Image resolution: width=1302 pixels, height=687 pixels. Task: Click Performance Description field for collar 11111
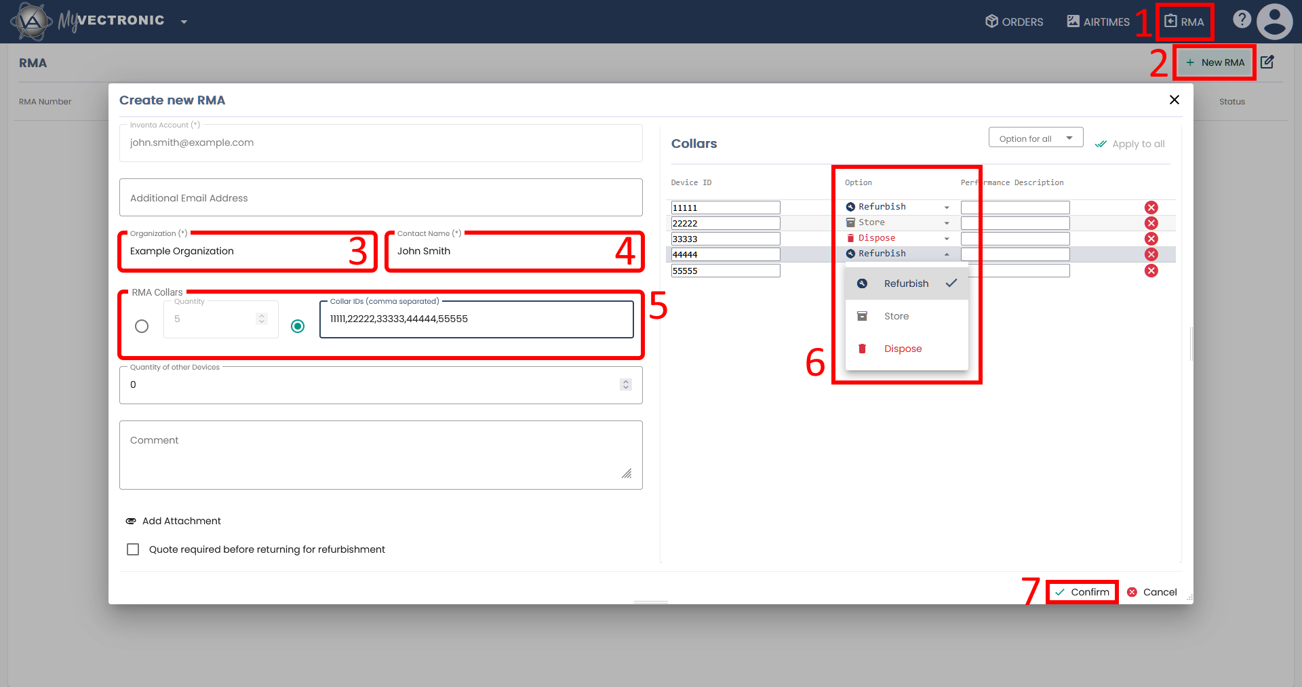(1015, 208)
